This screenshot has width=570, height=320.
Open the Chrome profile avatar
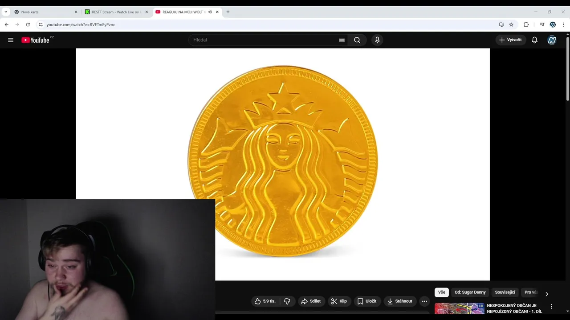[553, 24]
